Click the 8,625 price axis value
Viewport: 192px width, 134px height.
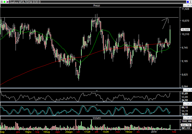coord(185,74)
